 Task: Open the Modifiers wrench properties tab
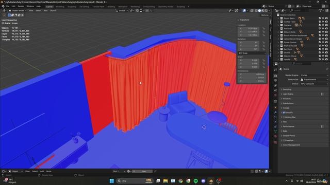[x=275, y=113]
